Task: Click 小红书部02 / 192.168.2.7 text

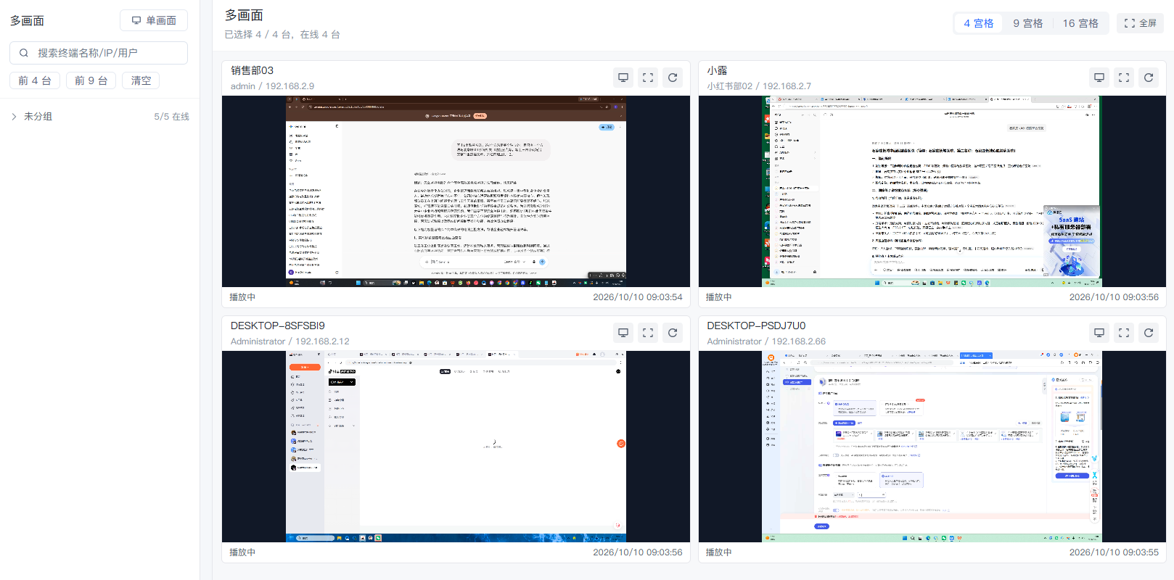Action: [759, 86]
